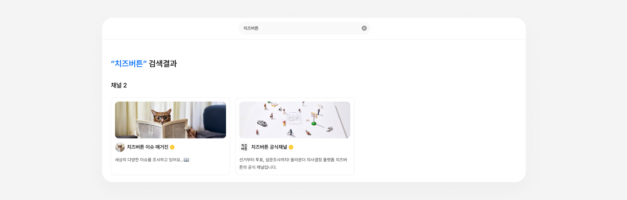The width and height of the screenshot is (627, 200).
Task: Click the open book emoji in the description
Action: tap(187, 160)
